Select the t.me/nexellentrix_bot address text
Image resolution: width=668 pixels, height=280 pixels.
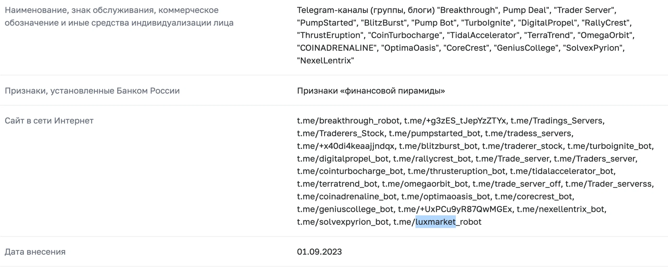(561, 209)
